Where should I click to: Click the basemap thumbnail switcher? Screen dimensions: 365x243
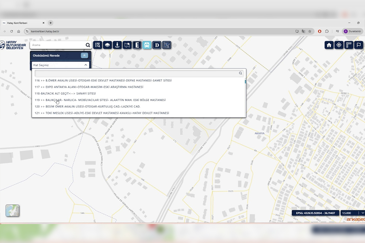(12, 211)
